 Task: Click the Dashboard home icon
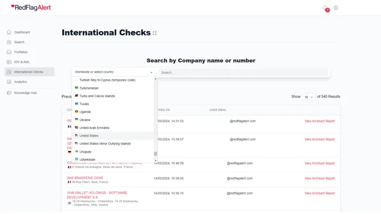(9, 32)
